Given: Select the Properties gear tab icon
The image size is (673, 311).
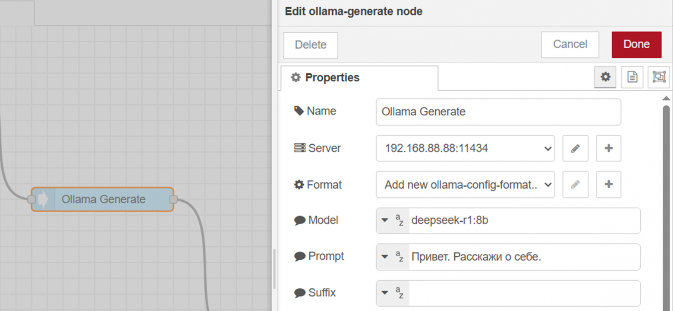Looking at the screenshot, I should 605,77.
